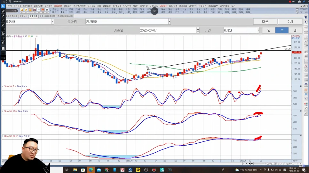
Task: Click the 키움주문 toolbar button
Action: (x=78, y=11)
